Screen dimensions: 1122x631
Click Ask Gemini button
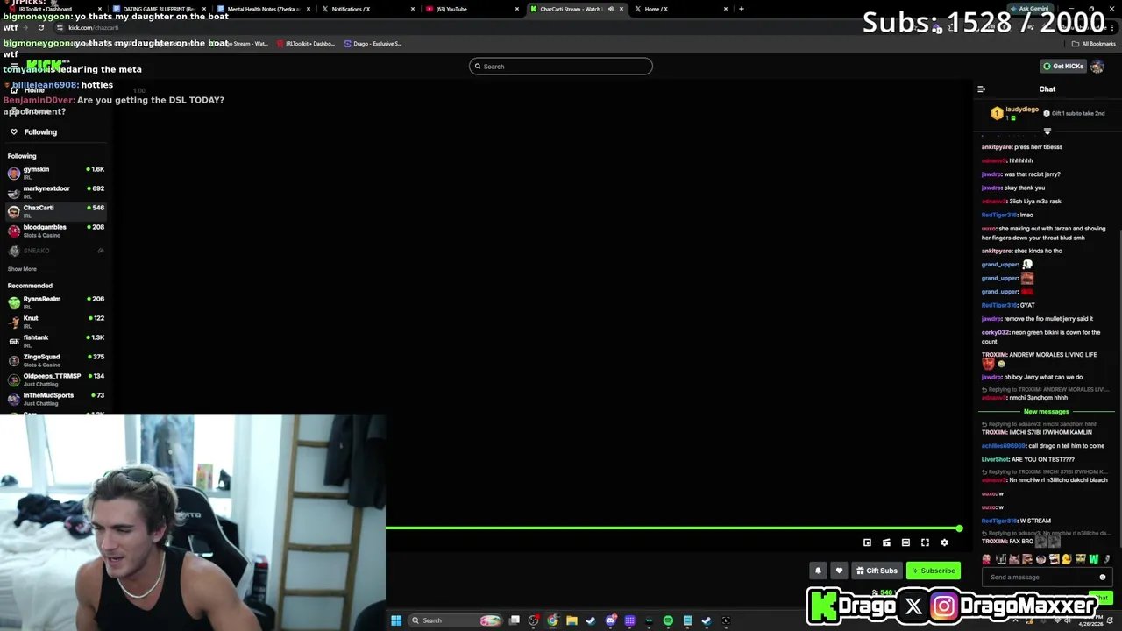point(1030,9)
